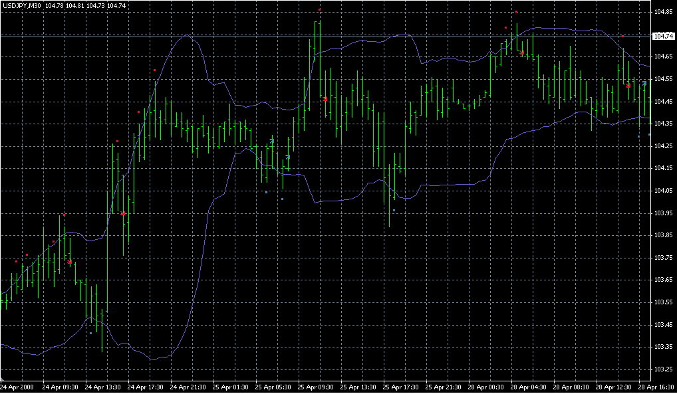
Task: Click the red dot above the 25 Apr 09:30 high
Action: tap(320, 10)
